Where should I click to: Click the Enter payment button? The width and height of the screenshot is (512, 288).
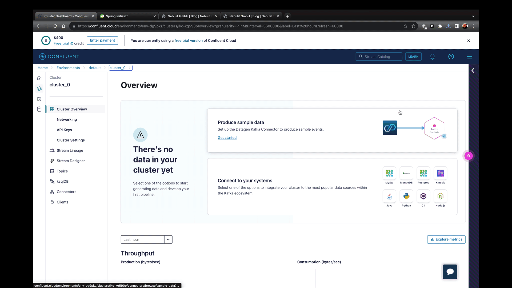pyautogui.click(x=102, y=40)
